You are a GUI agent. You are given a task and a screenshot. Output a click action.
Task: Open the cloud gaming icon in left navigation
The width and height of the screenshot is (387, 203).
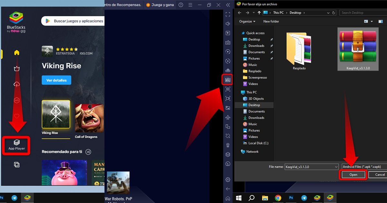[17, 84]
